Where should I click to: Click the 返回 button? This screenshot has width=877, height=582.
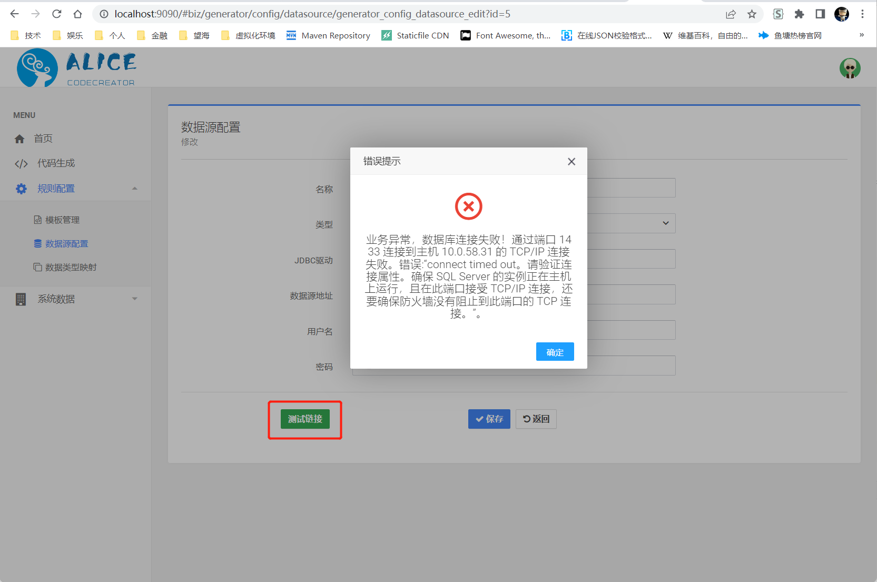(x=536, y=419)
